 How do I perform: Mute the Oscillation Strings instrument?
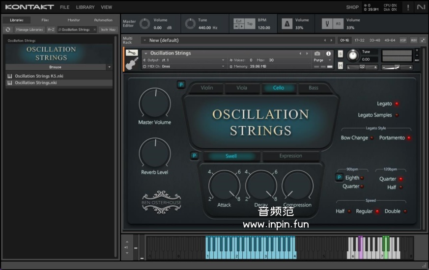(x=341, y=65)
